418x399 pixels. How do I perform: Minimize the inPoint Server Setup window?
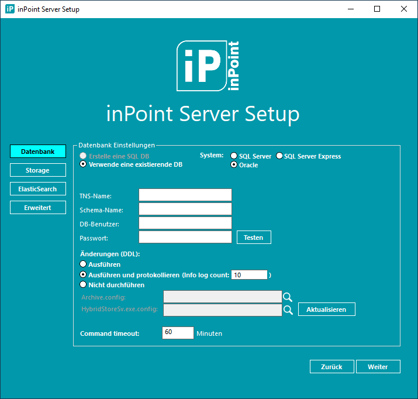(x=351, y=9)
